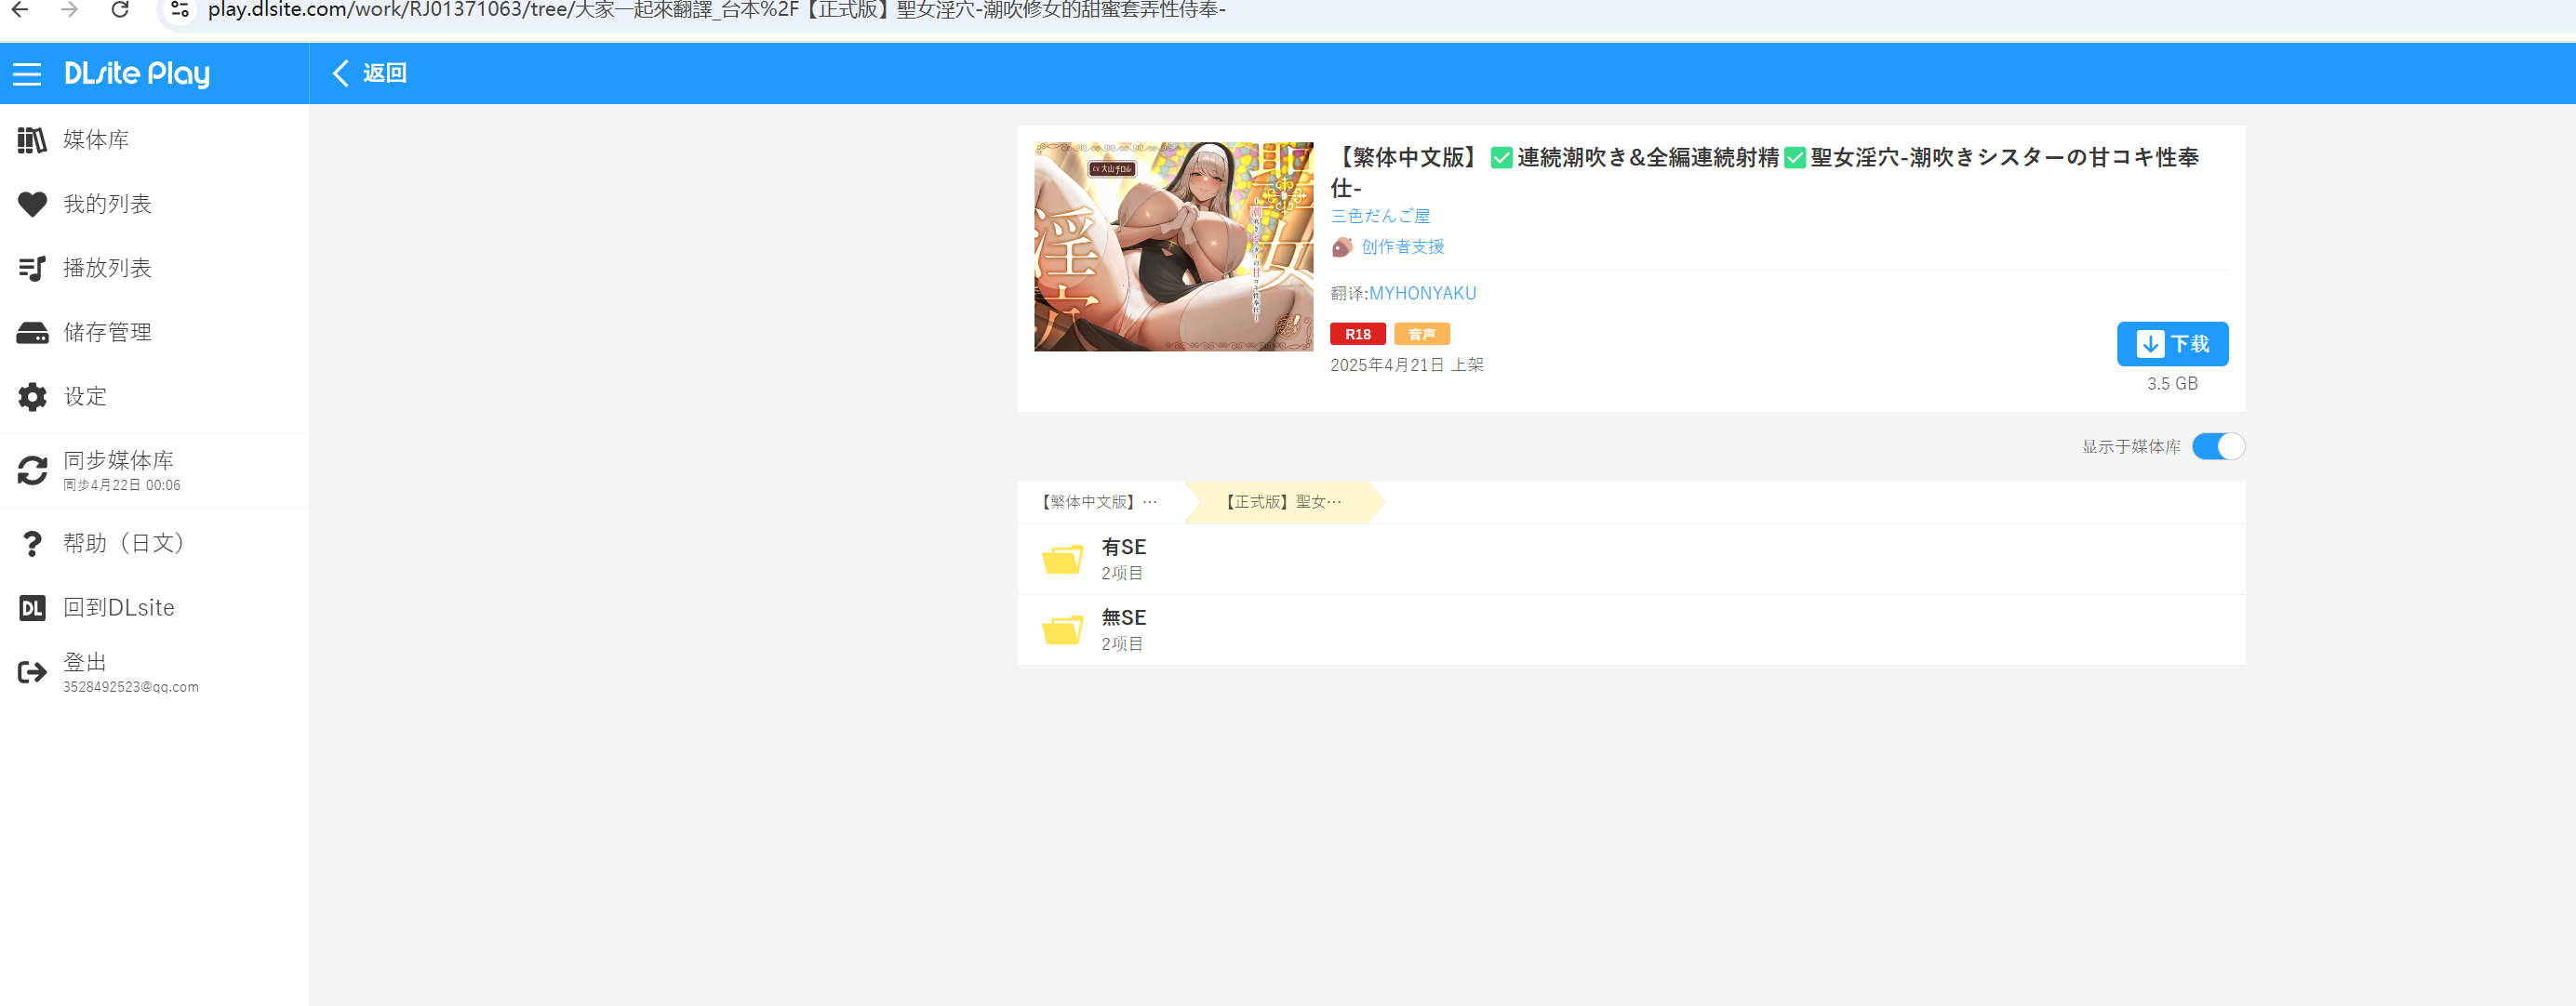
Task: Open the 無SE folder
Action: (1123, 629)
